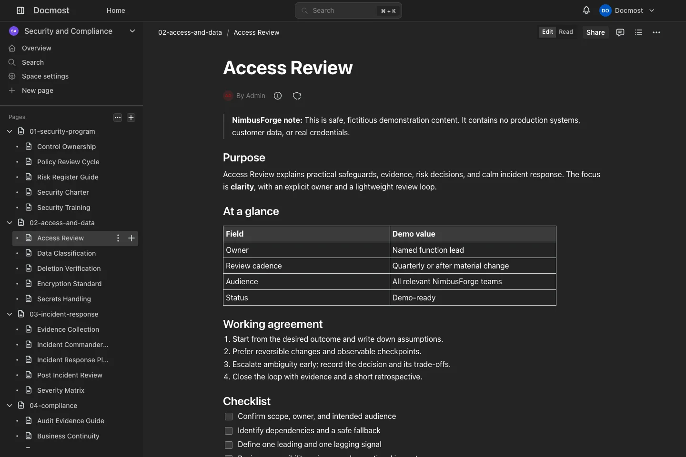Switch to Read mode
686x457 pixels.
[x=566, y=32]
